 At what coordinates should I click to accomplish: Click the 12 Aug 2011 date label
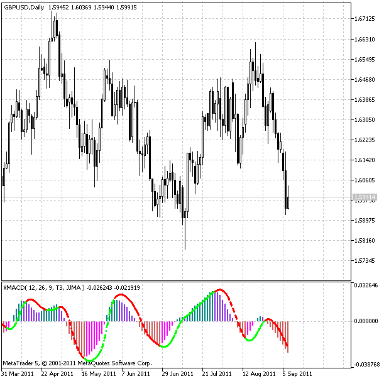(259, 373)
